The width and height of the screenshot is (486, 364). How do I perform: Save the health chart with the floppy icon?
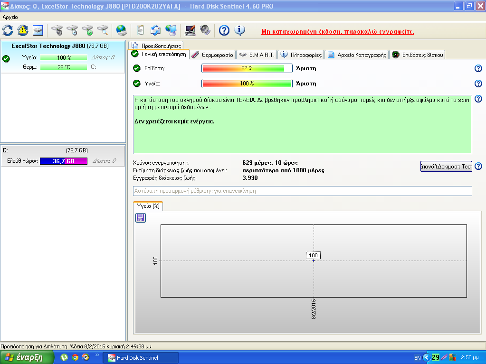point(141,218)
